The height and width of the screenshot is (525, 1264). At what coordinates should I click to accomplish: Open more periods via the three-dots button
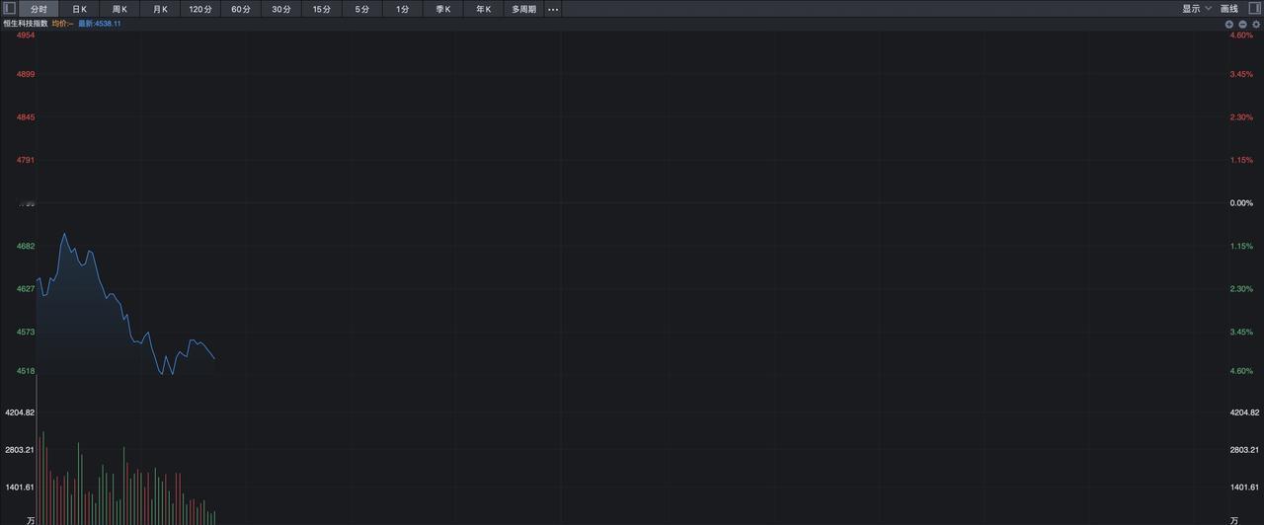[553, 9]
